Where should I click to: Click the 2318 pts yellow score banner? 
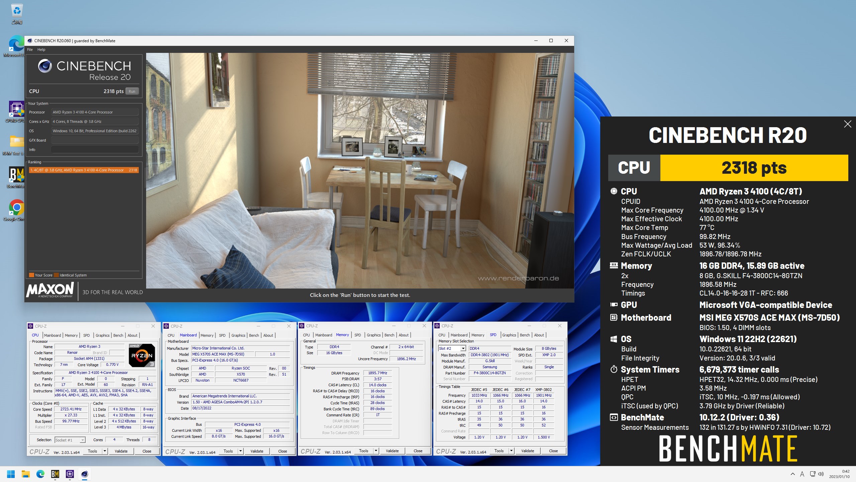point(754,168)
